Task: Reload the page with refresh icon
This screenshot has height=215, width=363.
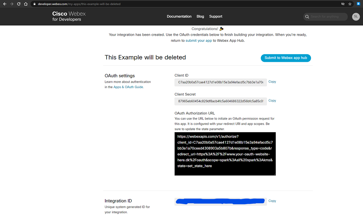Action: [19, 4]
